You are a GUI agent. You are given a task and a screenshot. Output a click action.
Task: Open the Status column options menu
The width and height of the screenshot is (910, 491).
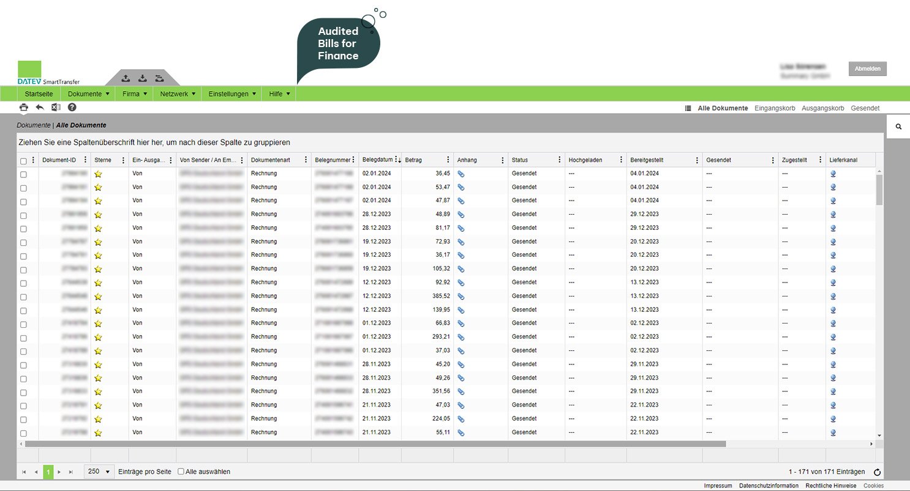click(x=560, y=160)
